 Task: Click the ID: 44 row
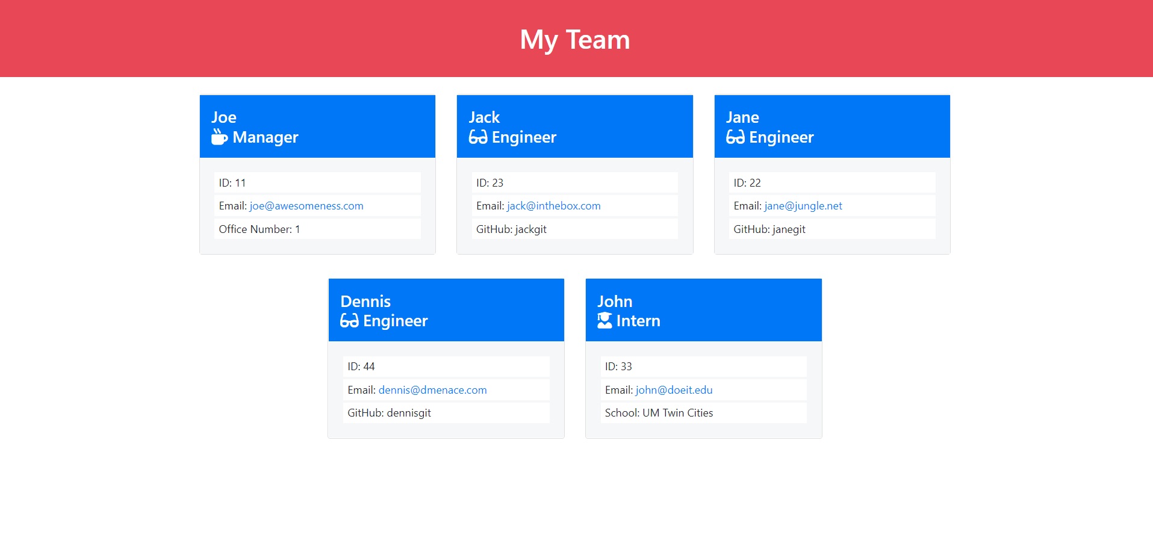pos(446,367)
